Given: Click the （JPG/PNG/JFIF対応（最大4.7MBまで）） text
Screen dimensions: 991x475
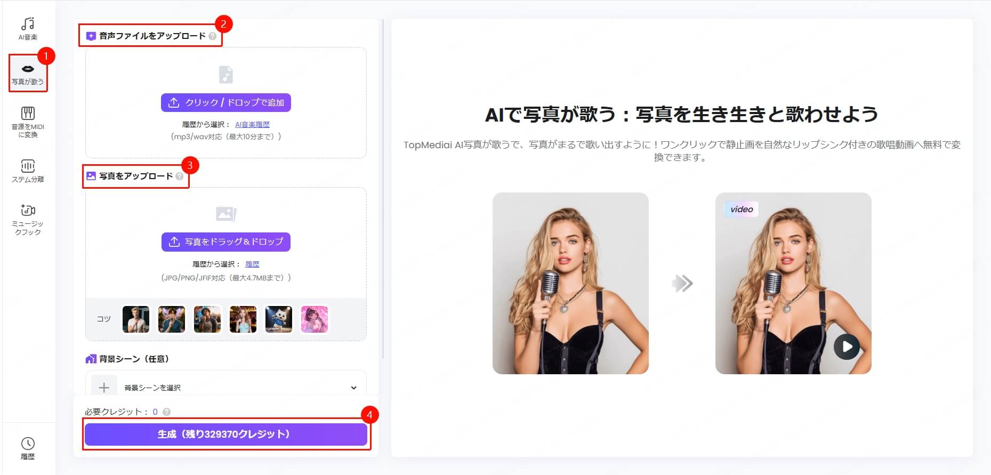Looking at the screenshot, I should click(x=226, y=278).
